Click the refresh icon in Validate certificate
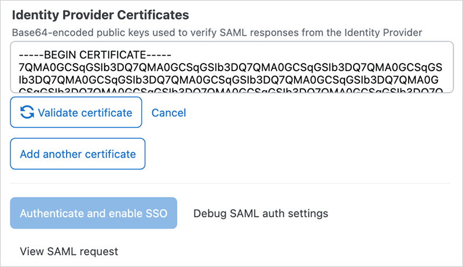The width and height of the screenshot is (463, 267). pyautogui.click(x=27, y=113)
